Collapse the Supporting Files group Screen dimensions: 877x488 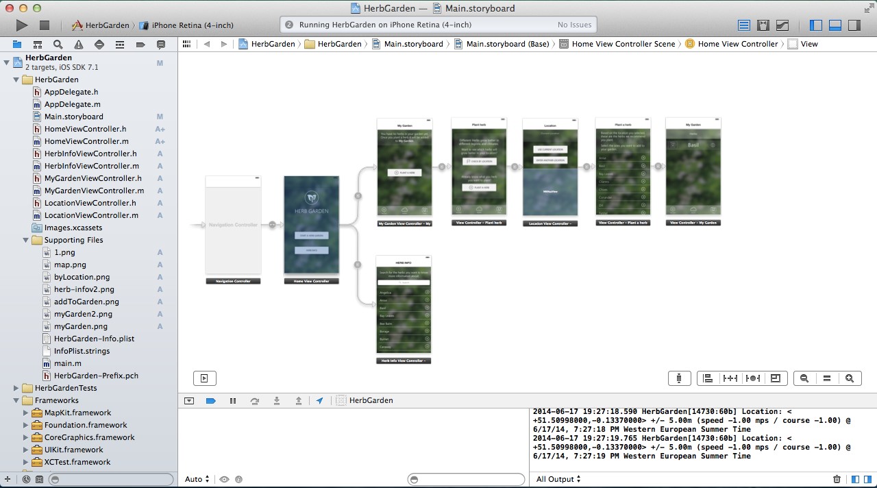[26, 240]
